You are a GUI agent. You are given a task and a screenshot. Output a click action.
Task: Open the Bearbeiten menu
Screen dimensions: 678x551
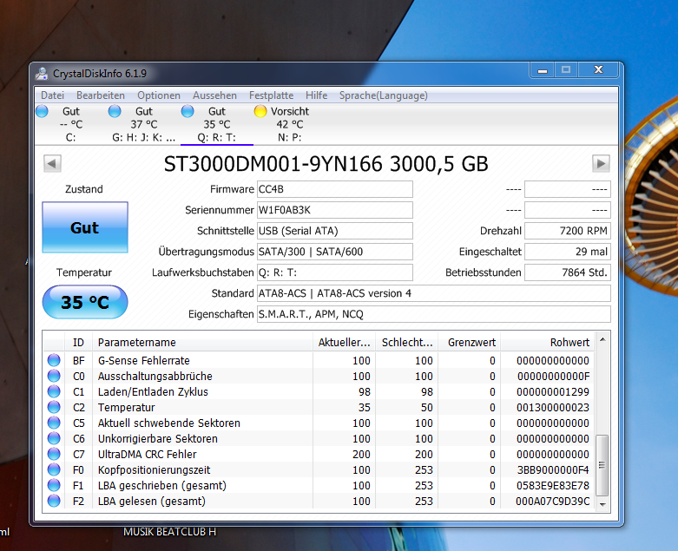coord(101,95)
